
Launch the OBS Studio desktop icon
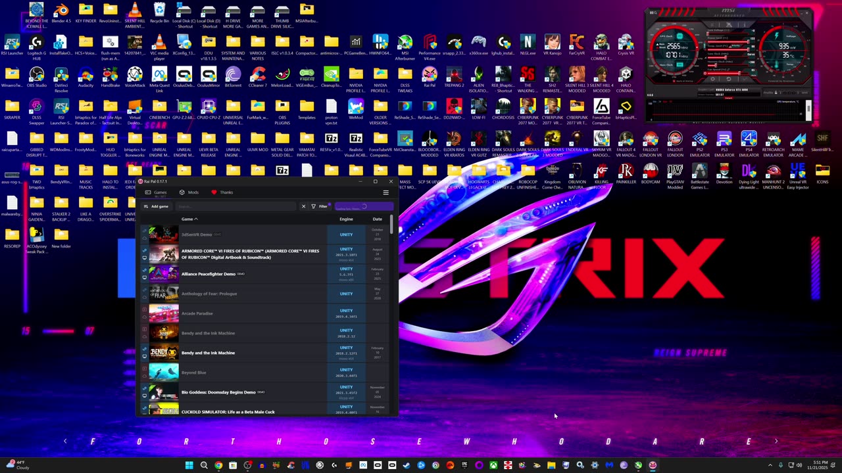(36, 78)
